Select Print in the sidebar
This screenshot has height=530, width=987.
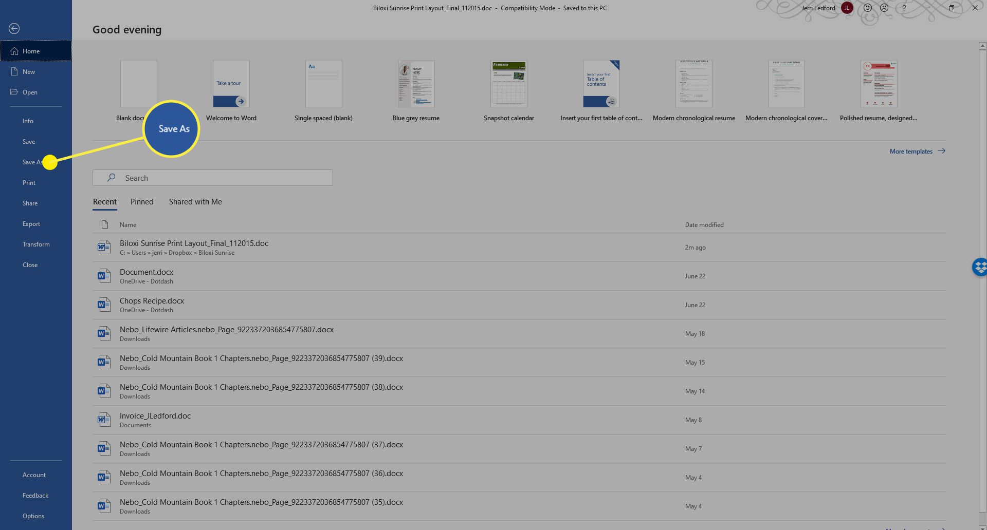36,183
